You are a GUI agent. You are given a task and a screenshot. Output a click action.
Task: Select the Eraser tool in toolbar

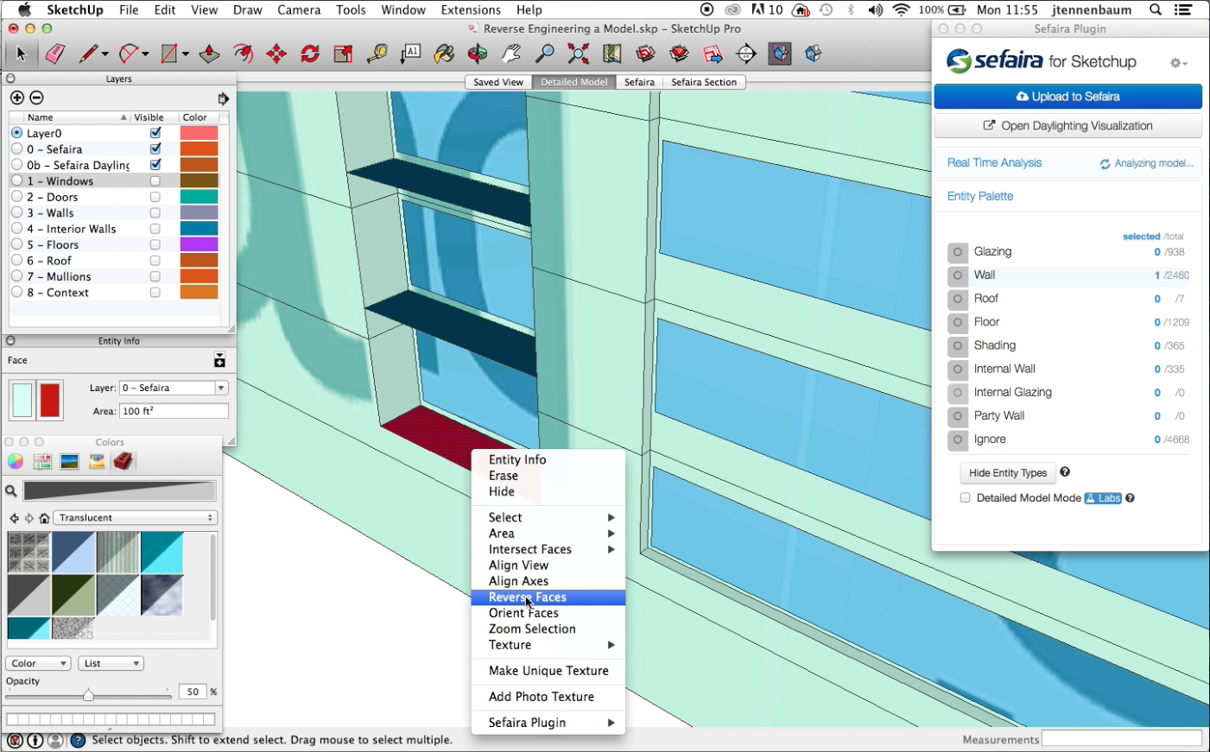coord(55,54)
